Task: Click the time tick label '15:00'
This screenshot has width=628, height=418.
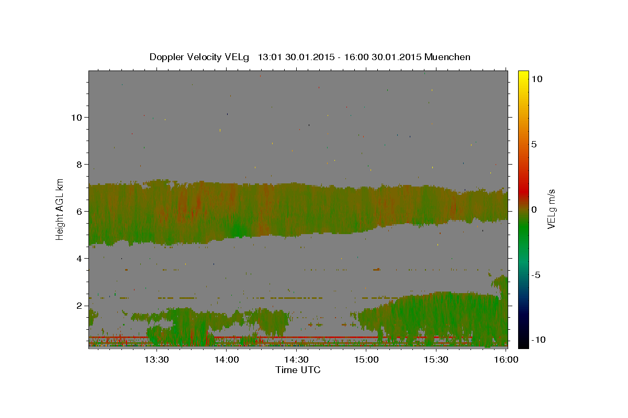Action: click(366, 359)
